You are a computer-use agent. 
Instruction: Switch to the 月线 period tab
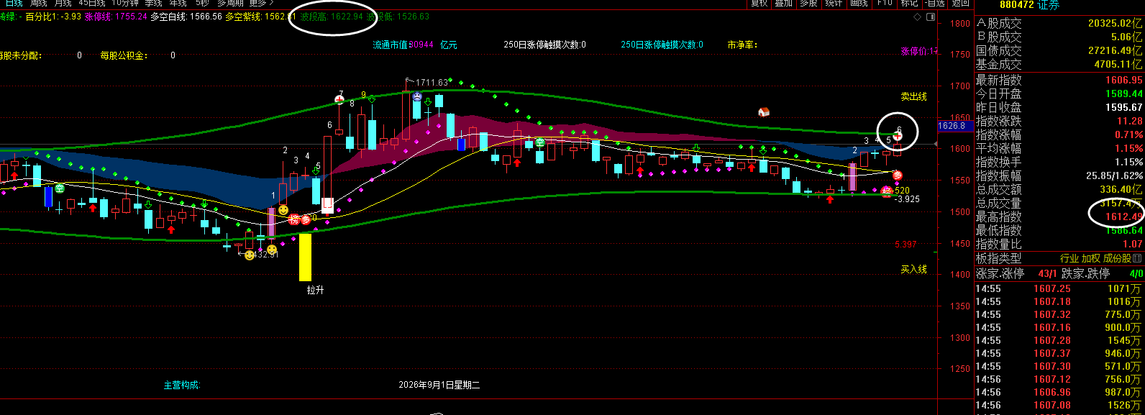pos(63,3)
